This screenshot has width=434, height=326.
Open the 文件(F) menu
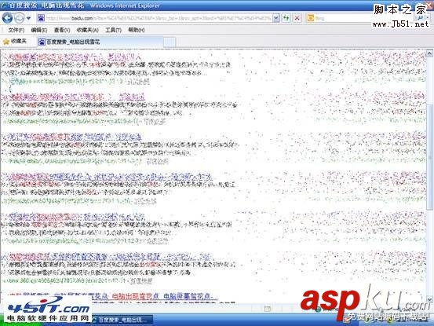pos(16,30)
